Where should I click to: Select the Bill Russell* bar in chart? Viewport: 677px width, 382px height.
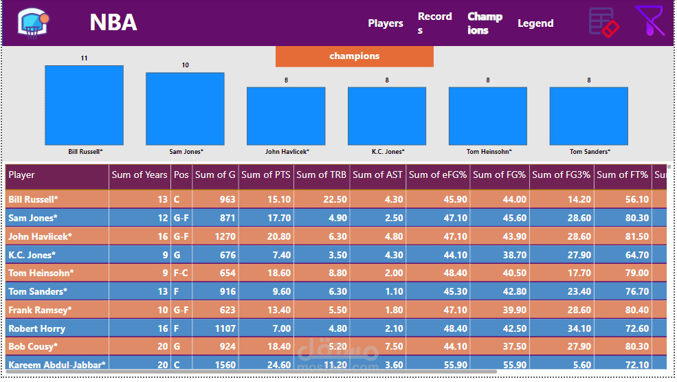(84, 105)
